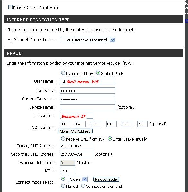Choose Receive DNS from ISP option
This screenshot has height=192, width=188.
point(63,139)
